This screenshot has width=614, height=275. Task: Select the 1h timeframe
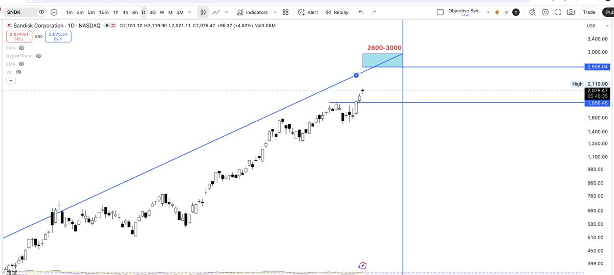click(x=116, y=12)
